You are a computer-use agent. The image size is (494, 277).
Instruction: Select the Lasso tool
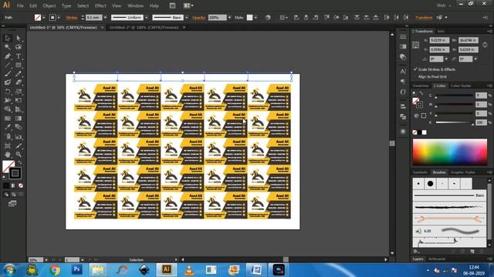(19, 47)
